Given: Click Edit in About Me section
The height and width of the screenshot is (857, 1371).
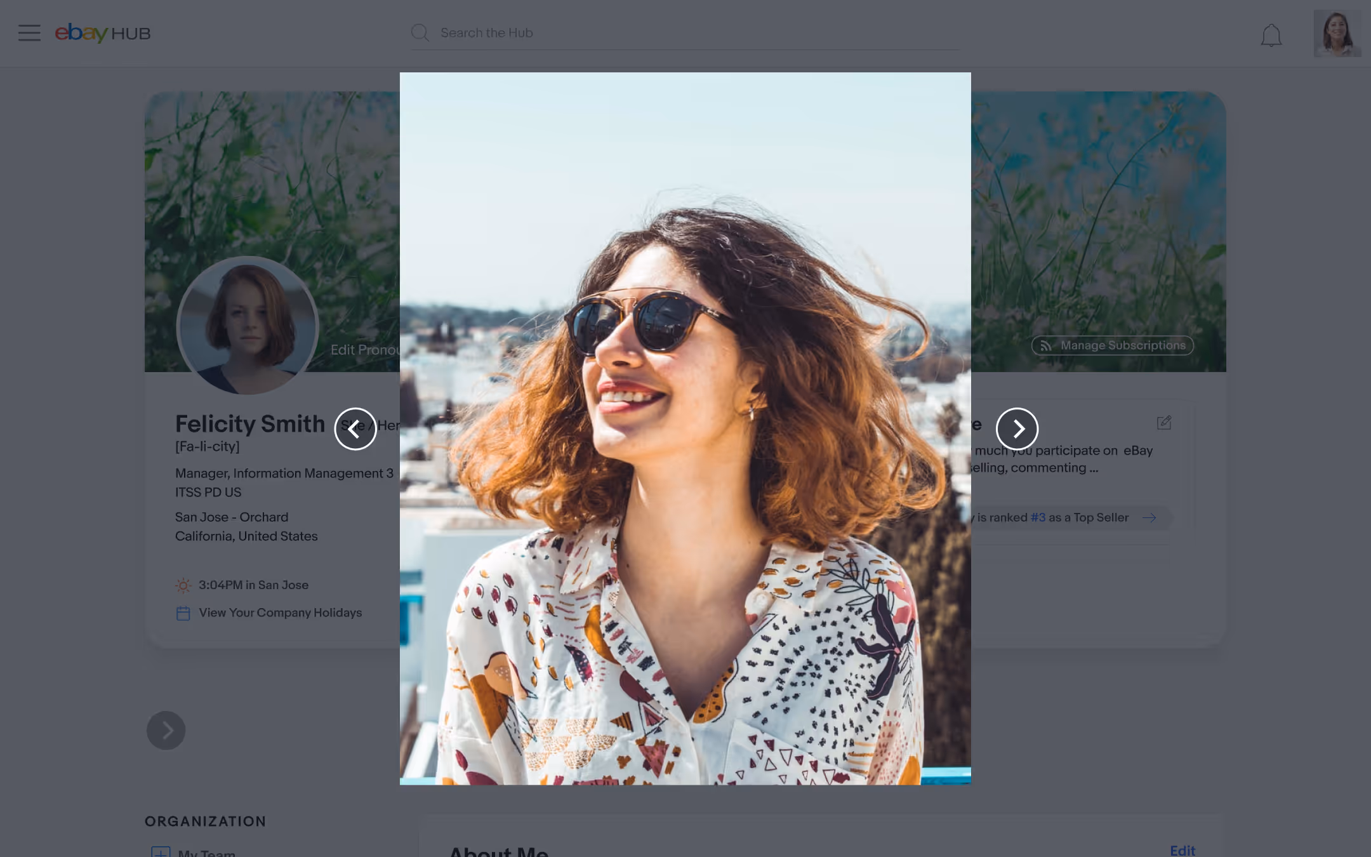Looking at the screenshot, I should click(1182, 851).
